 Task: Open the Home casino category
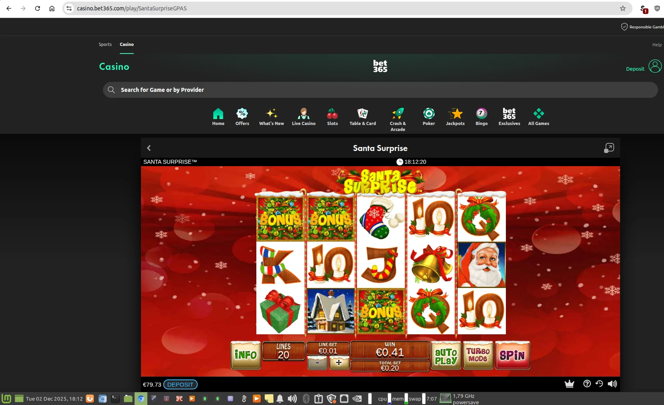point(218,117)
